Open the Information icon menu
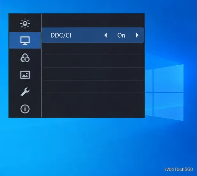 [x=25, y=109]
